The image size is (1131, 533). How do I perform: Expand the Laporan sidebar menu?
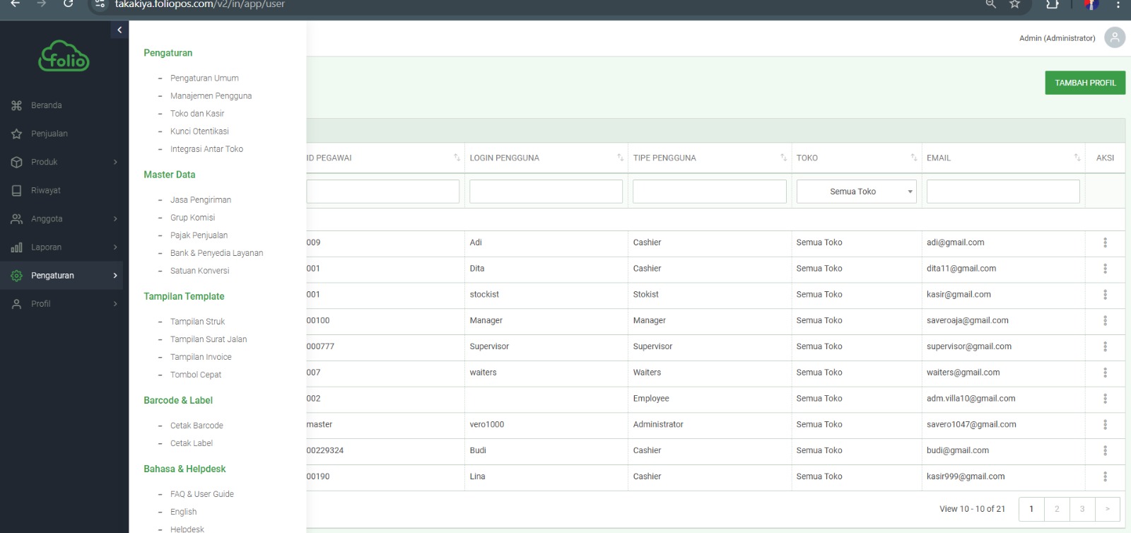115,247
